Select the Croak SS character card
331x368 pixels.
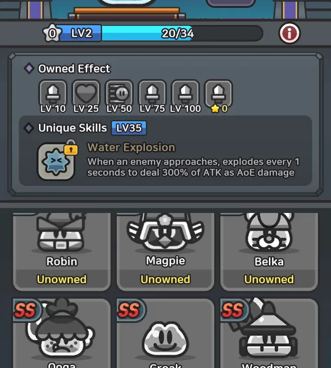(165, 333)
